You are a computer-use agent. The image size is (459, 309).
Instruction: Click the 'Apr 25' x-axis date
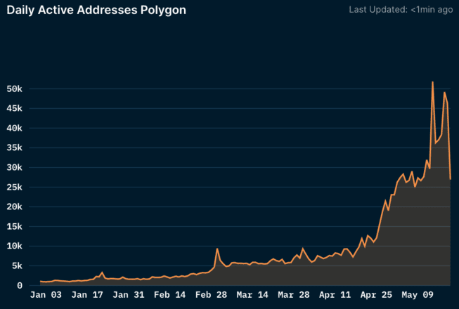tap(376, 295)
